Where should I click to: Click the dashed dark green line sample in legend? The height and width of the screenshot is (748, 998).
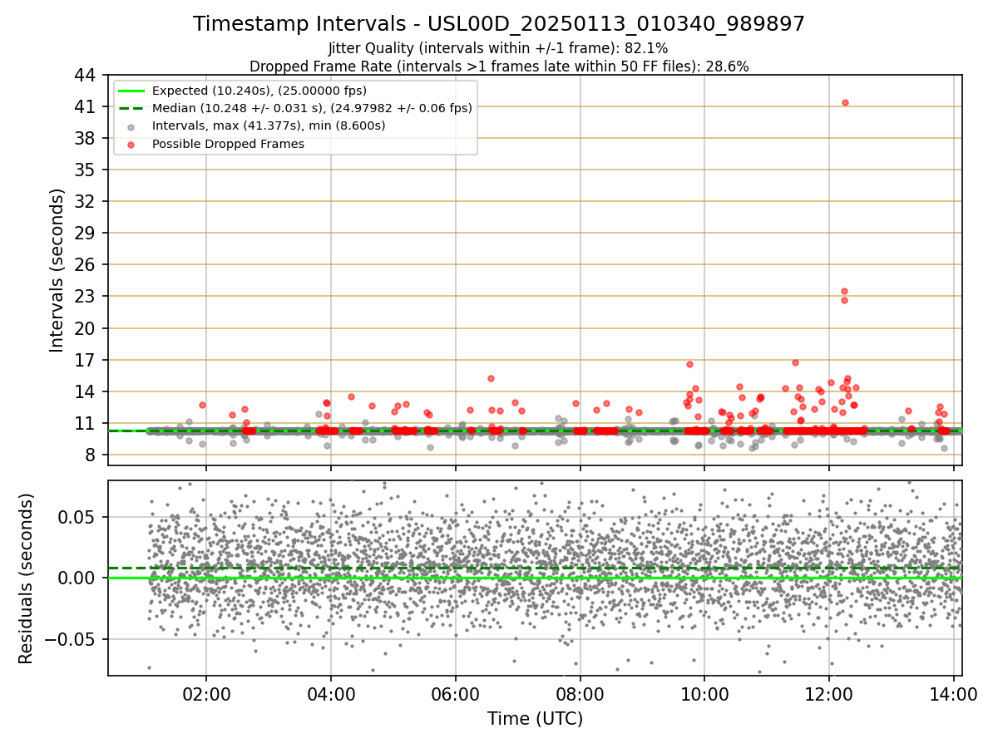pyautogui.click(x=132, y=108)
